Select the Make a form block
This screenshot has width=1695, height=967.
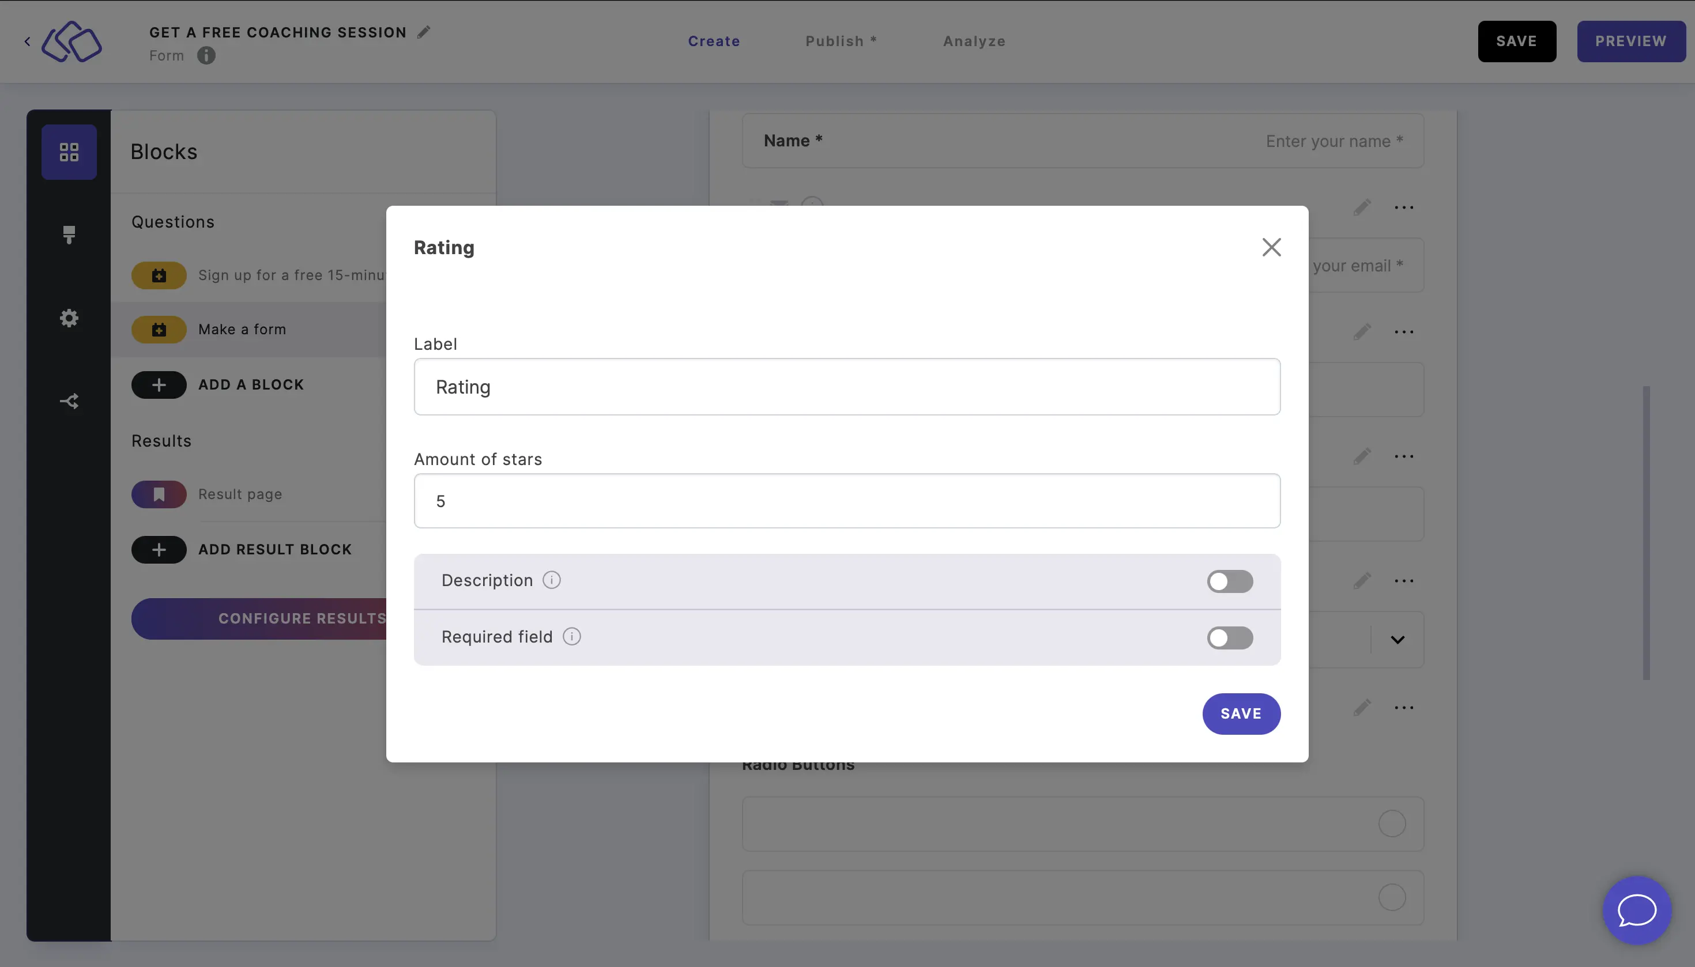[x=249, y=330]
